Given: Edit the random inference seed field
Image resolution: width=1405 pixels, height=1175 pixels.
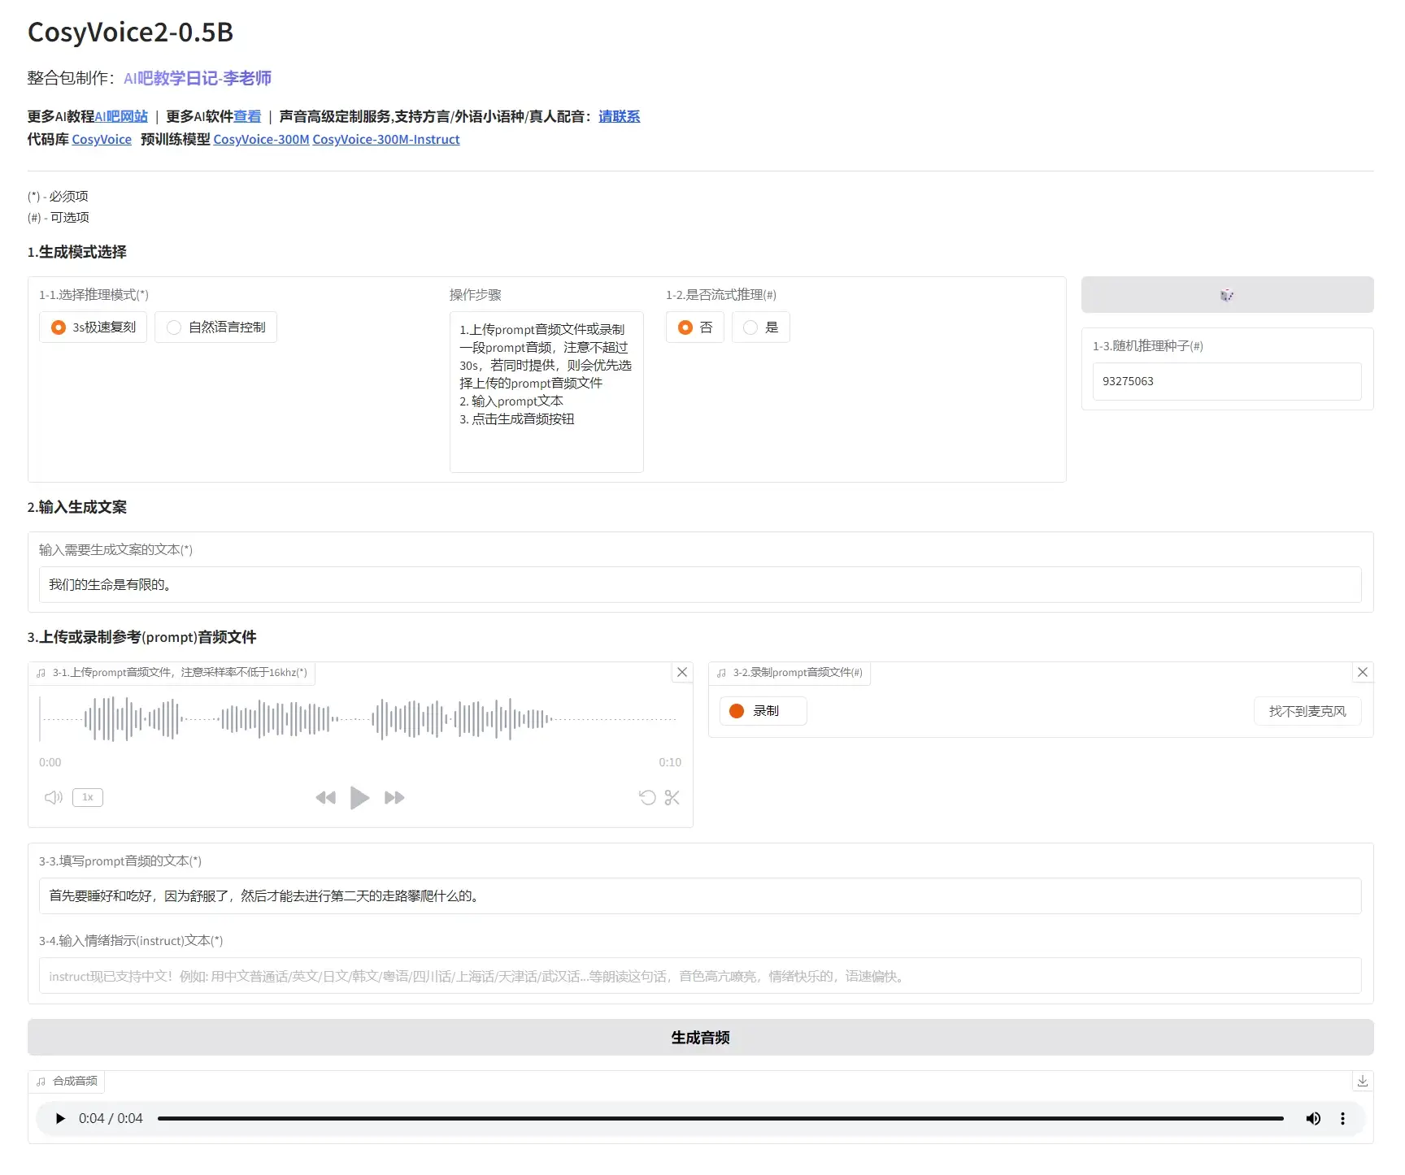Looking at the screenshot, I should 1227,381.
